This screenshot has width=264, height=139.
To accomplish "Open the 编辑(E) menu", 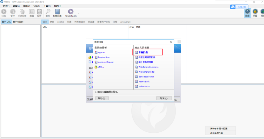I will [x=16, y=6].
